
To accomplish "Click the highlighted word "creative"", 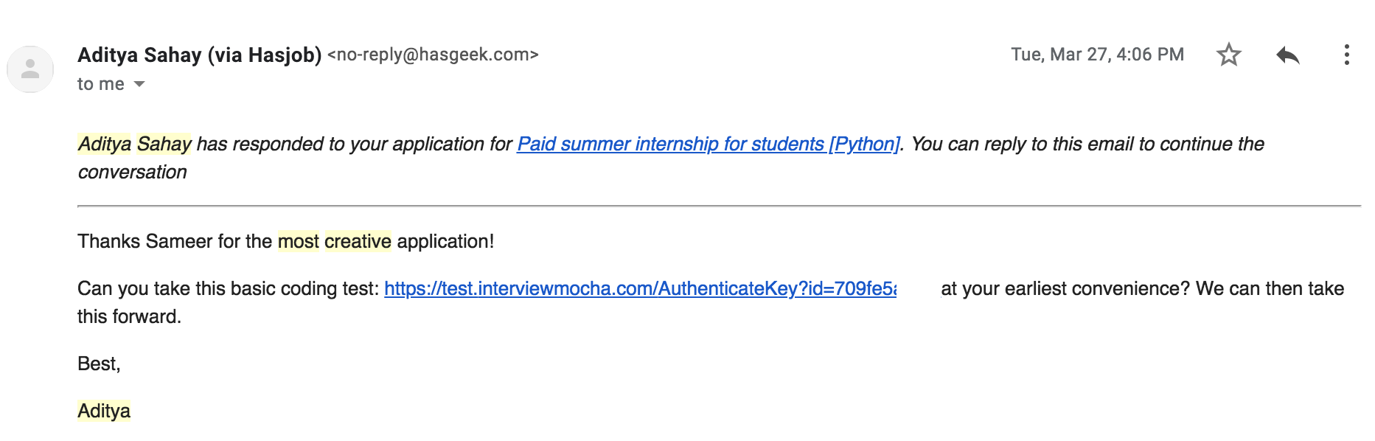I will click(358, 241).
